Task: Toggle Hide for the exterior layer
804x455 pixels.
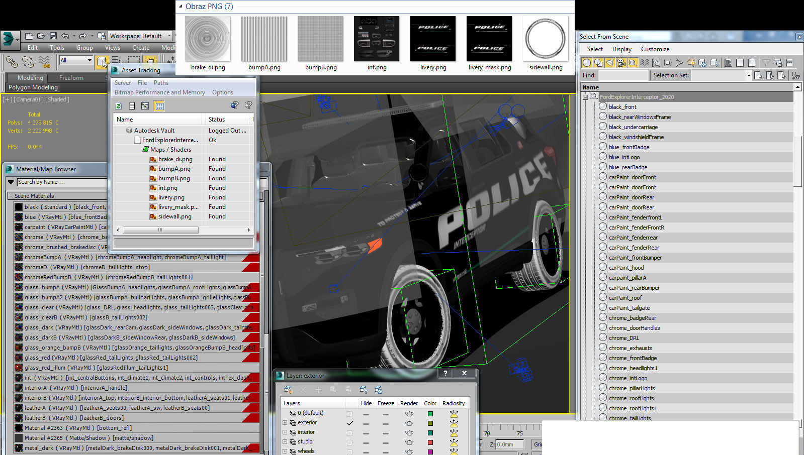Action: coord(366,424)
